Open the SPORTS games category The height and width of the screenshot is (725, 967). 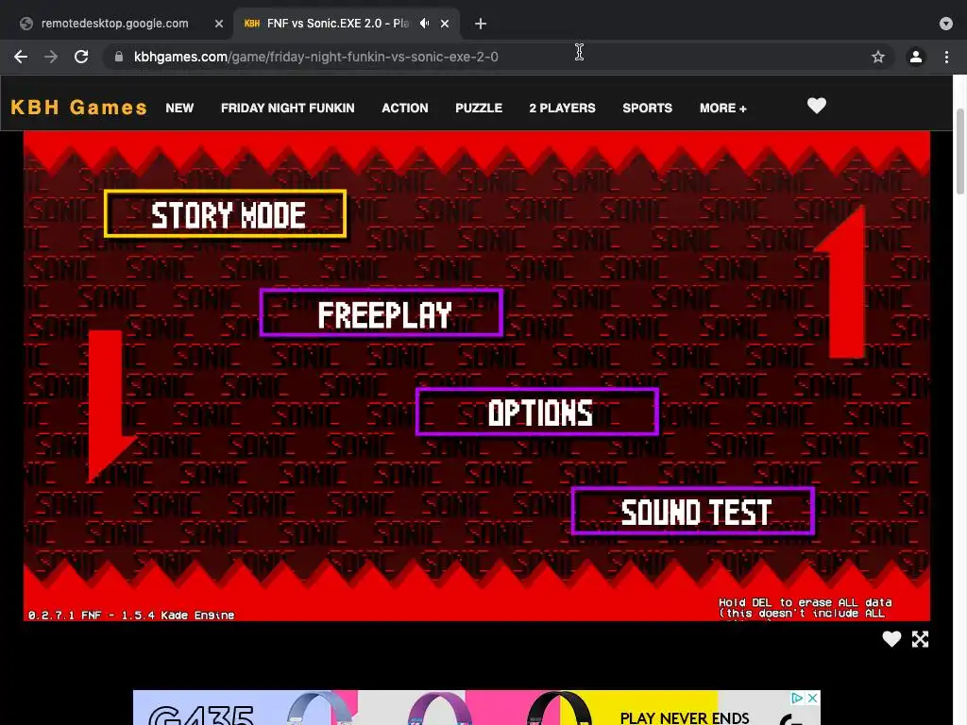pos(647,108)
